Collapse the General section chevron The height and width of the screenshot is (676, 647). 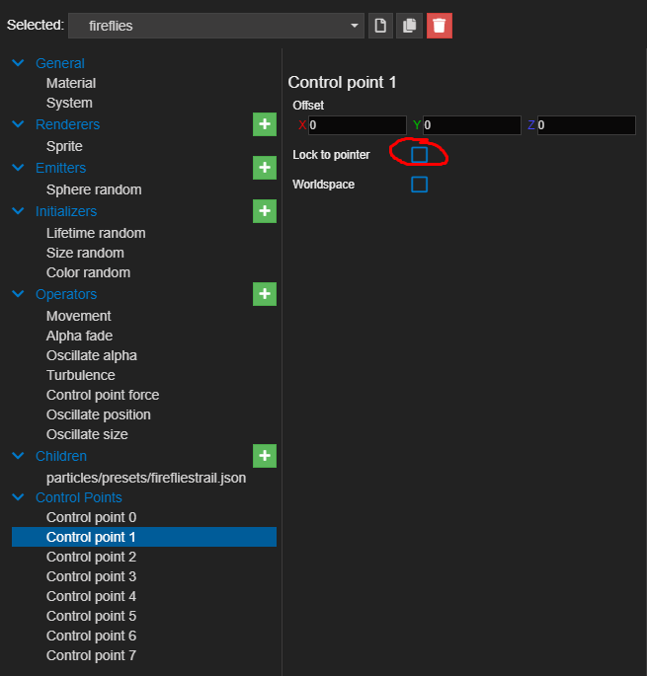pos(18,63)
